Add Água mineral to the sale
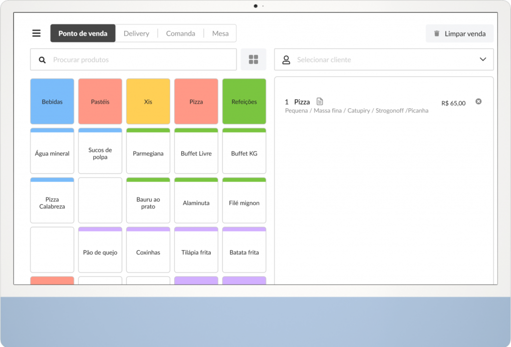This screenshot has height=347, width=511. [52, 154]
